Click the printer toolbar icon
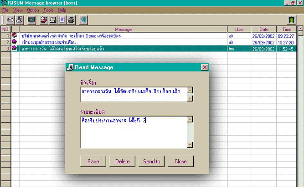Screen dimensions: 304x187 71,20
